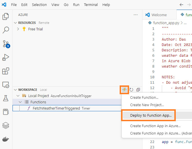Open the Terminal menu
192x149 pixels.
click(91, 5)
